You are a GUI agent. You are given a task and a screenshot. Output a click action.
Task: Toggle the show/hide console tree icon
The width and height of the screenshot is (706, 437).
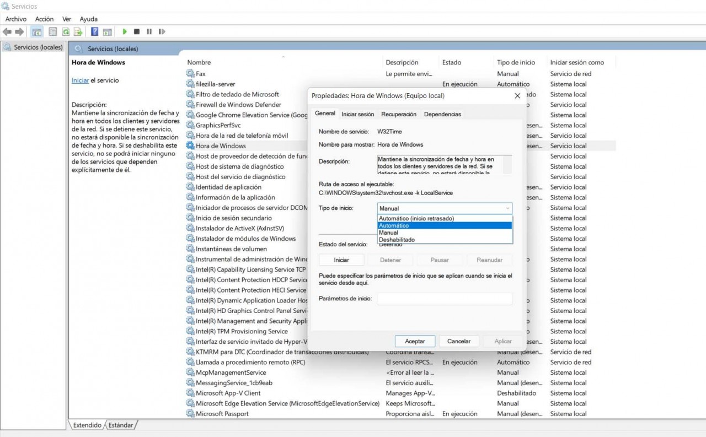point(37,32)
